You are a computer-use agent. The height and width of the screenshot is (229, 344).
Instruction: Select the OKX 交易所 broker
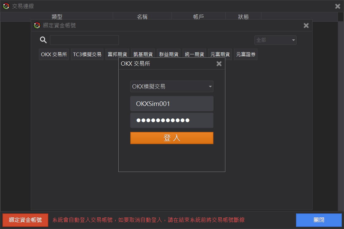(54, 54)
